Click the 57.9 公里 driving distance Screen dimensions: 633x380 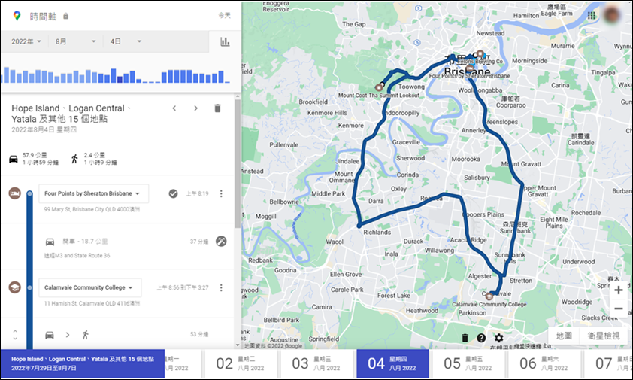click(x=35, y=155)
